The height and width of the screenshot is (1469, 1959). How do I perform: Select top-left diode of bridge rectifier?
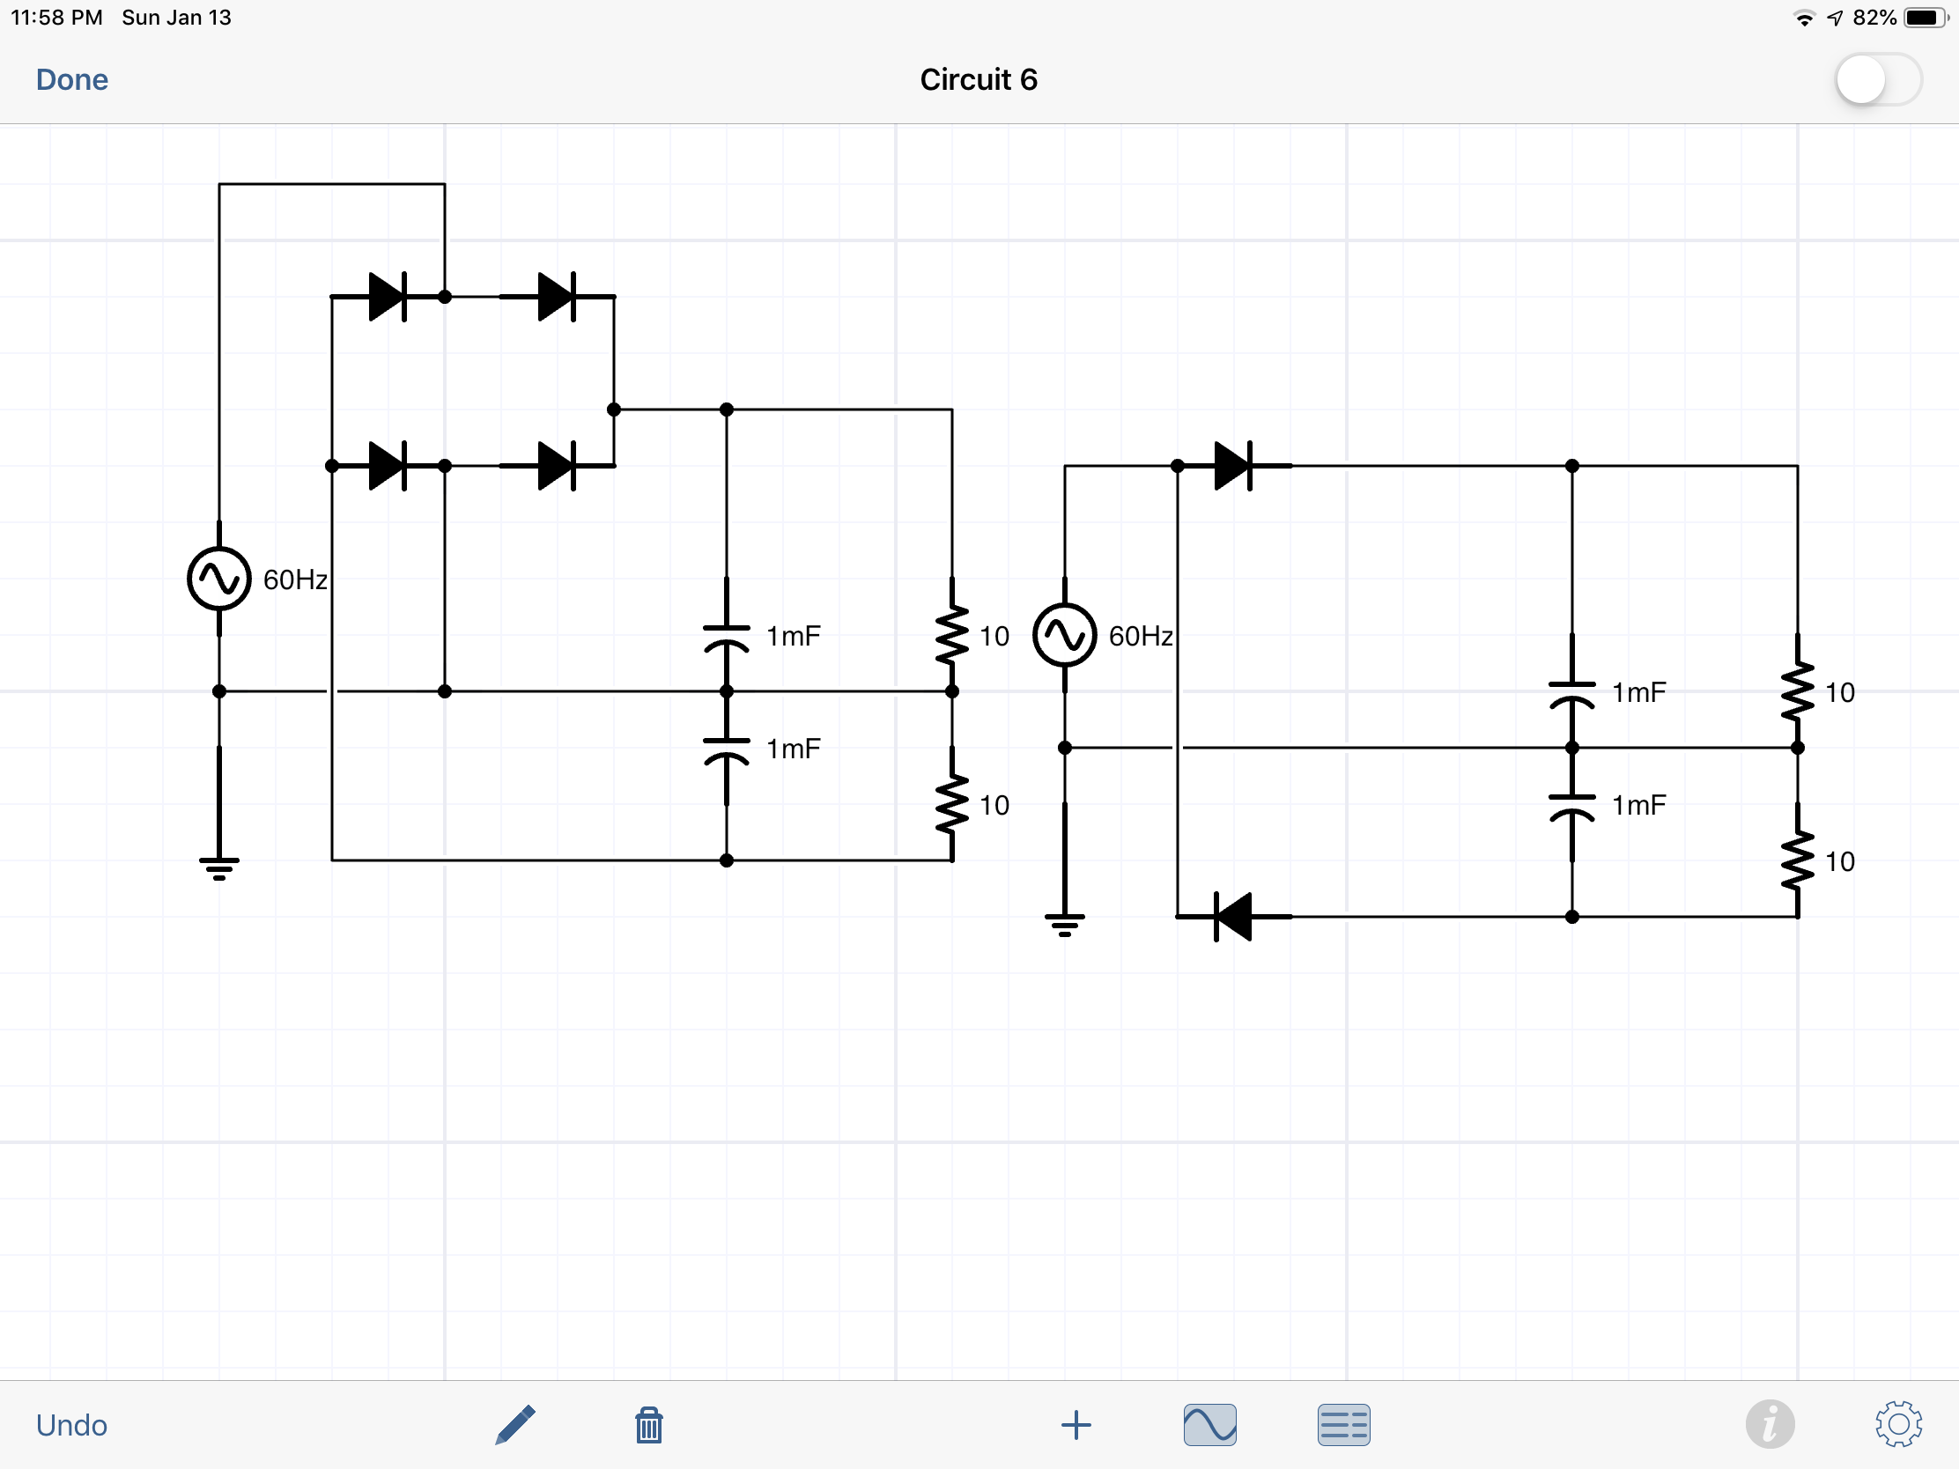point(387,297)
